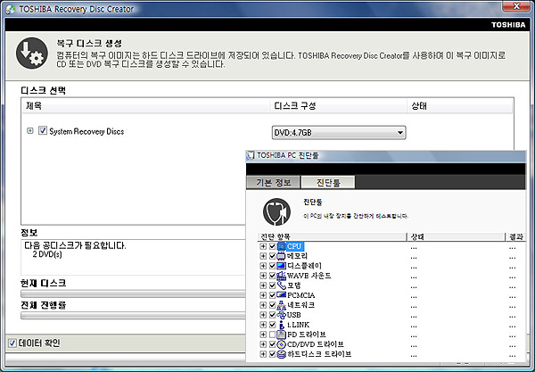Expand the CPU diagnostic tree node
The image size is (535, 372).
tap(263, 246)
